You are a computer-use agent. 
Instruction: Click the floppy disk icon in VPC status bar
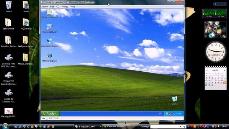coord(50,118)
